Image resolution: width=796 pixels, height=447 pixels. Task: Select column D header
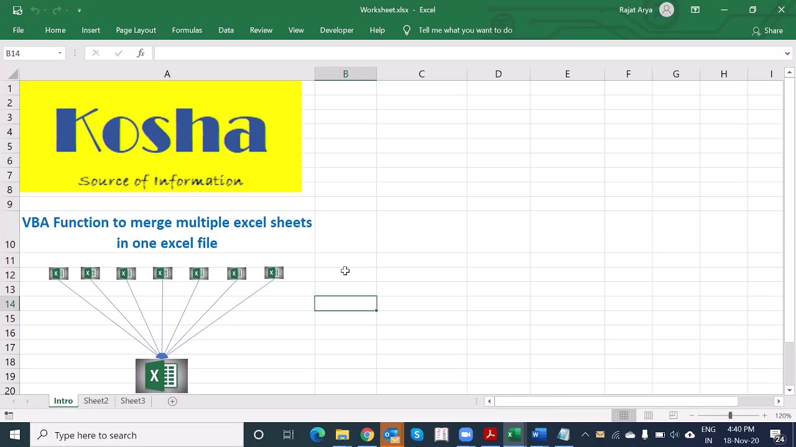[498, 74]
